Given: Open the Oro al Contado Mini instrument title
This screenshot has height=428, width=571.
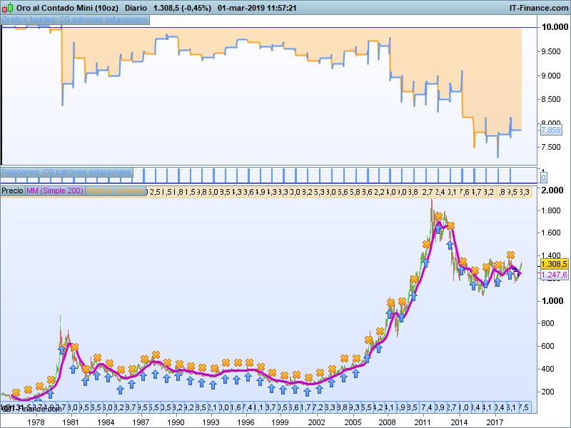Looking at the screenshot, I should coord(61,8).
